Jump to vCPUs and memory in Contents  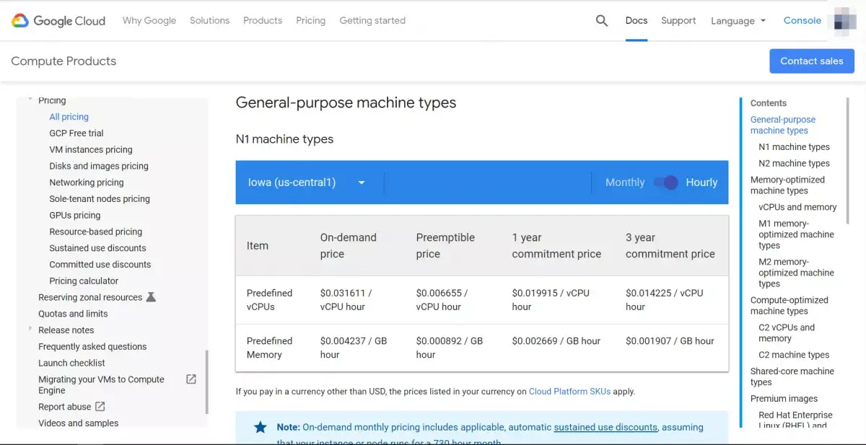pos(797,207)
